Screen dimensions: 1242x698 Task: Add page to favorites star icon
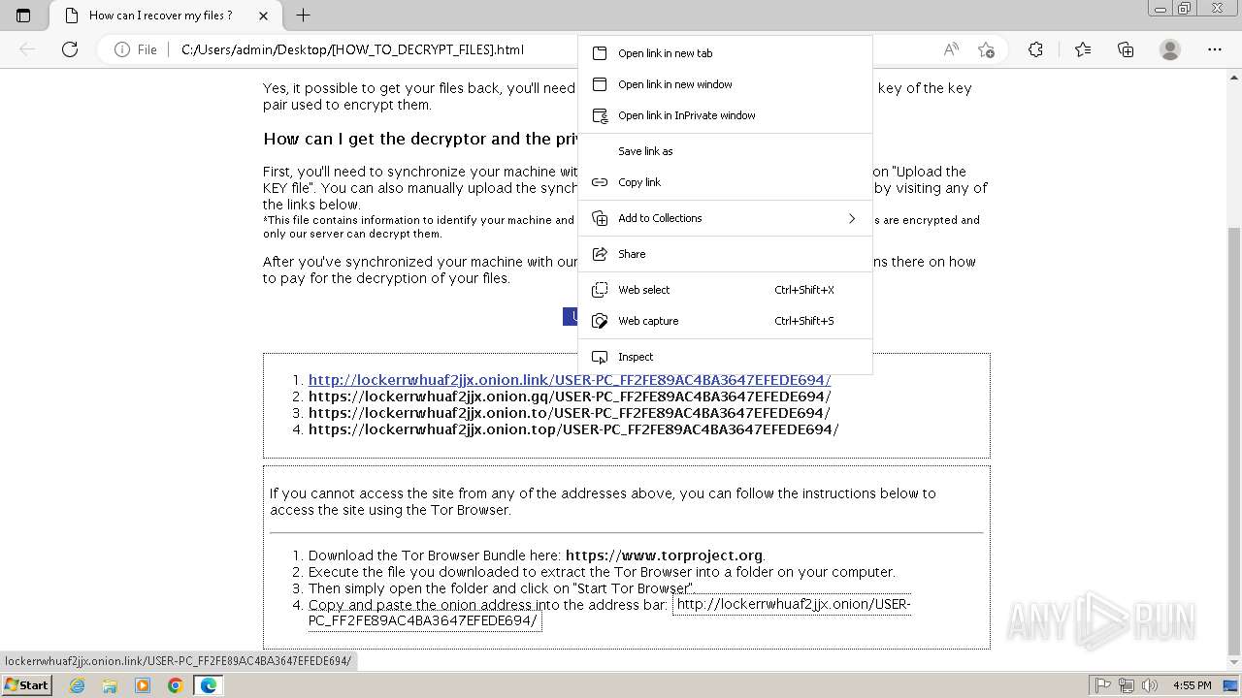(x=987, y=49)
